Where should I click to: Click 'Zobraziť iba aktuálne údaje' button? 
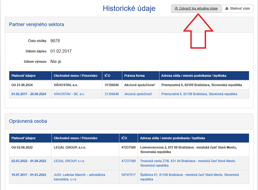[196, 9]
